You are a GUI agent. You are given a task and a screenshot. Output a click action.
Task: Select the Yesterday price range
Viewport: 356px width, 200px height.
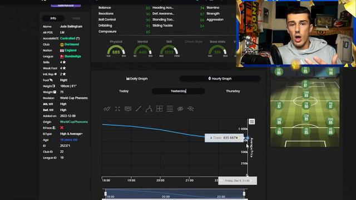coord(178,91)
